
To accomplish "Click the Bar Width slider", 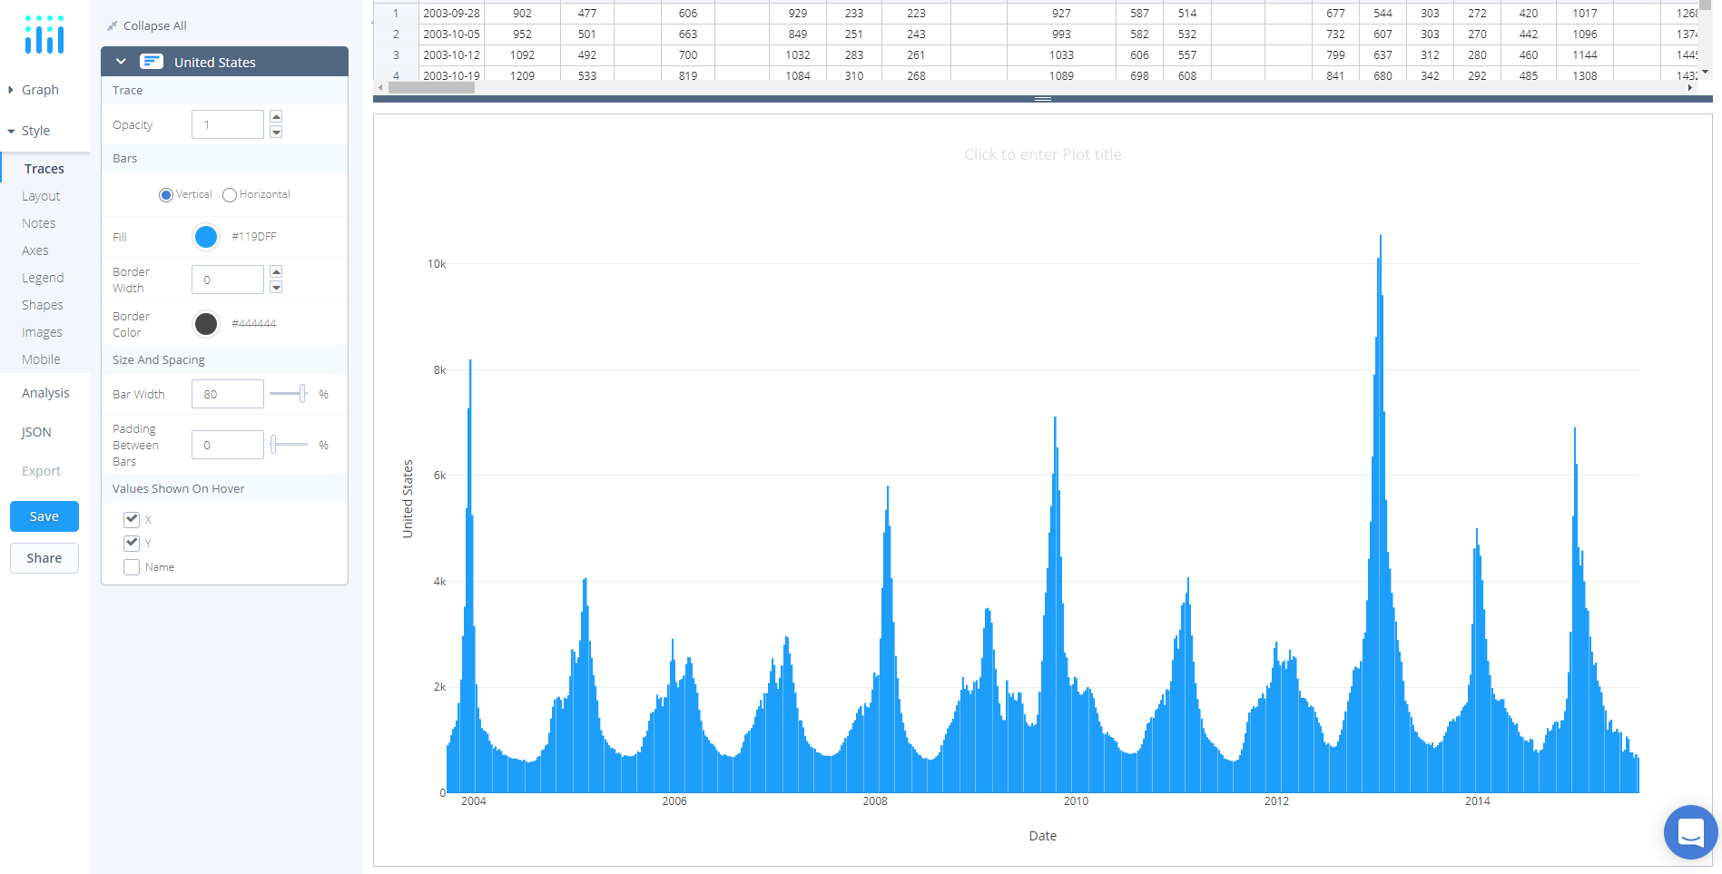I will (x=289, y=394).
